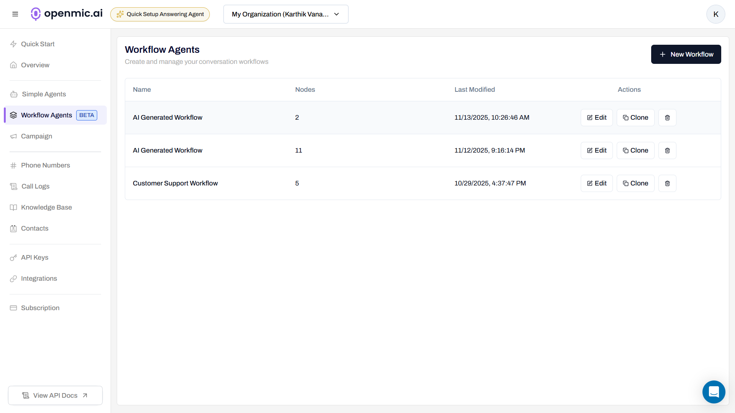Navigate to the Campaign section
Viewport: 735px width, 413px height.
pos(36,136)
